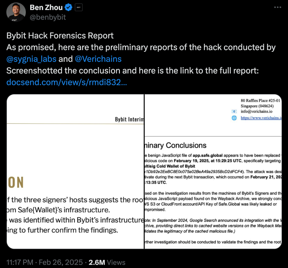Viewport: 288px width, 268px height.
Task: Click the 2.6M Views count
Action: pyautogui.click(x=107, y=262)
